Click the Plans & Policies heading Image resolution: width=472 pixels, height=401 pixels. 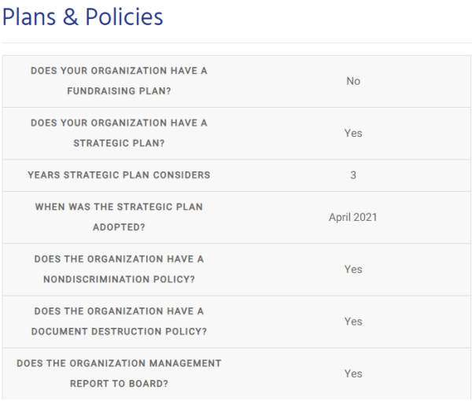click(83, 17)
